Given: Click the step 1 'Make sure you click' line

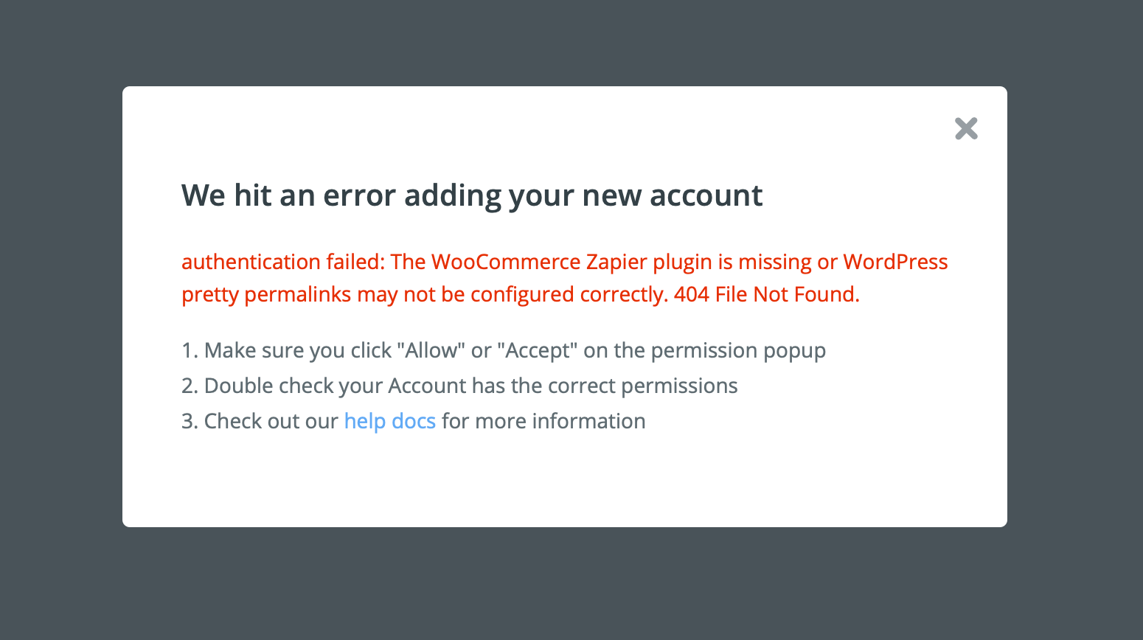Looking at the screenshot, I should 504,350.
